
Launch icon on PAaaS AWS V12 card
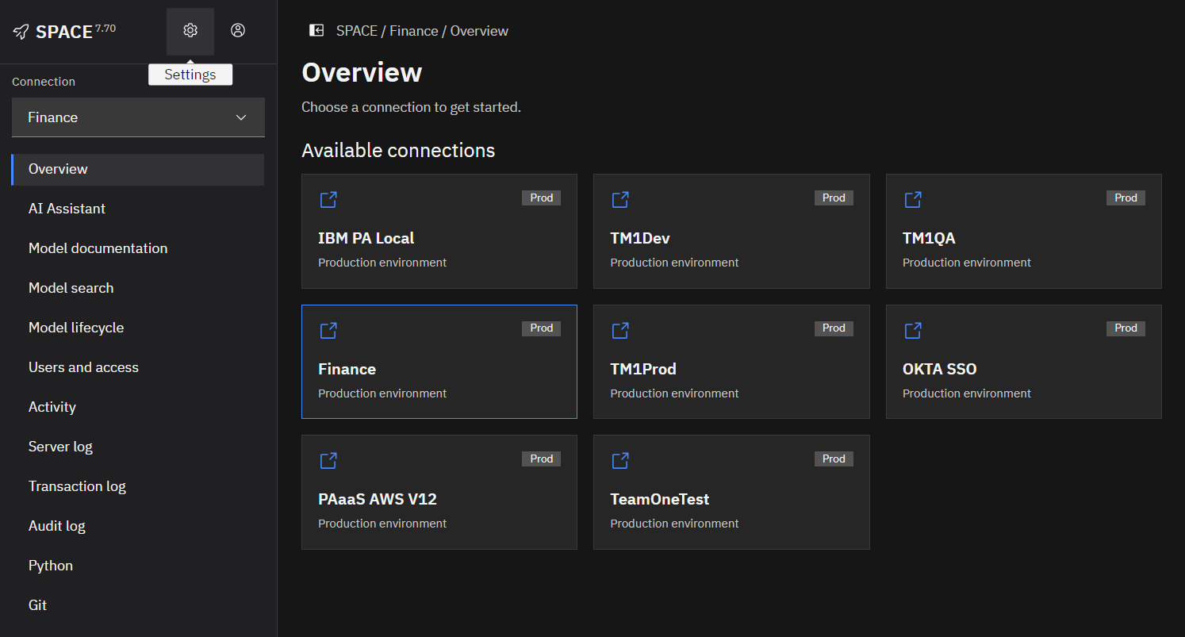tap(328, 461)
